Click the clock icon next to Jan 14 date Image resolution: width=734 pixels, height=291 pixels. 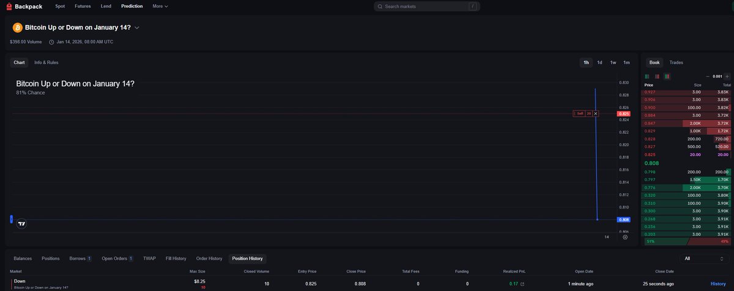click(x=51, y=42)
